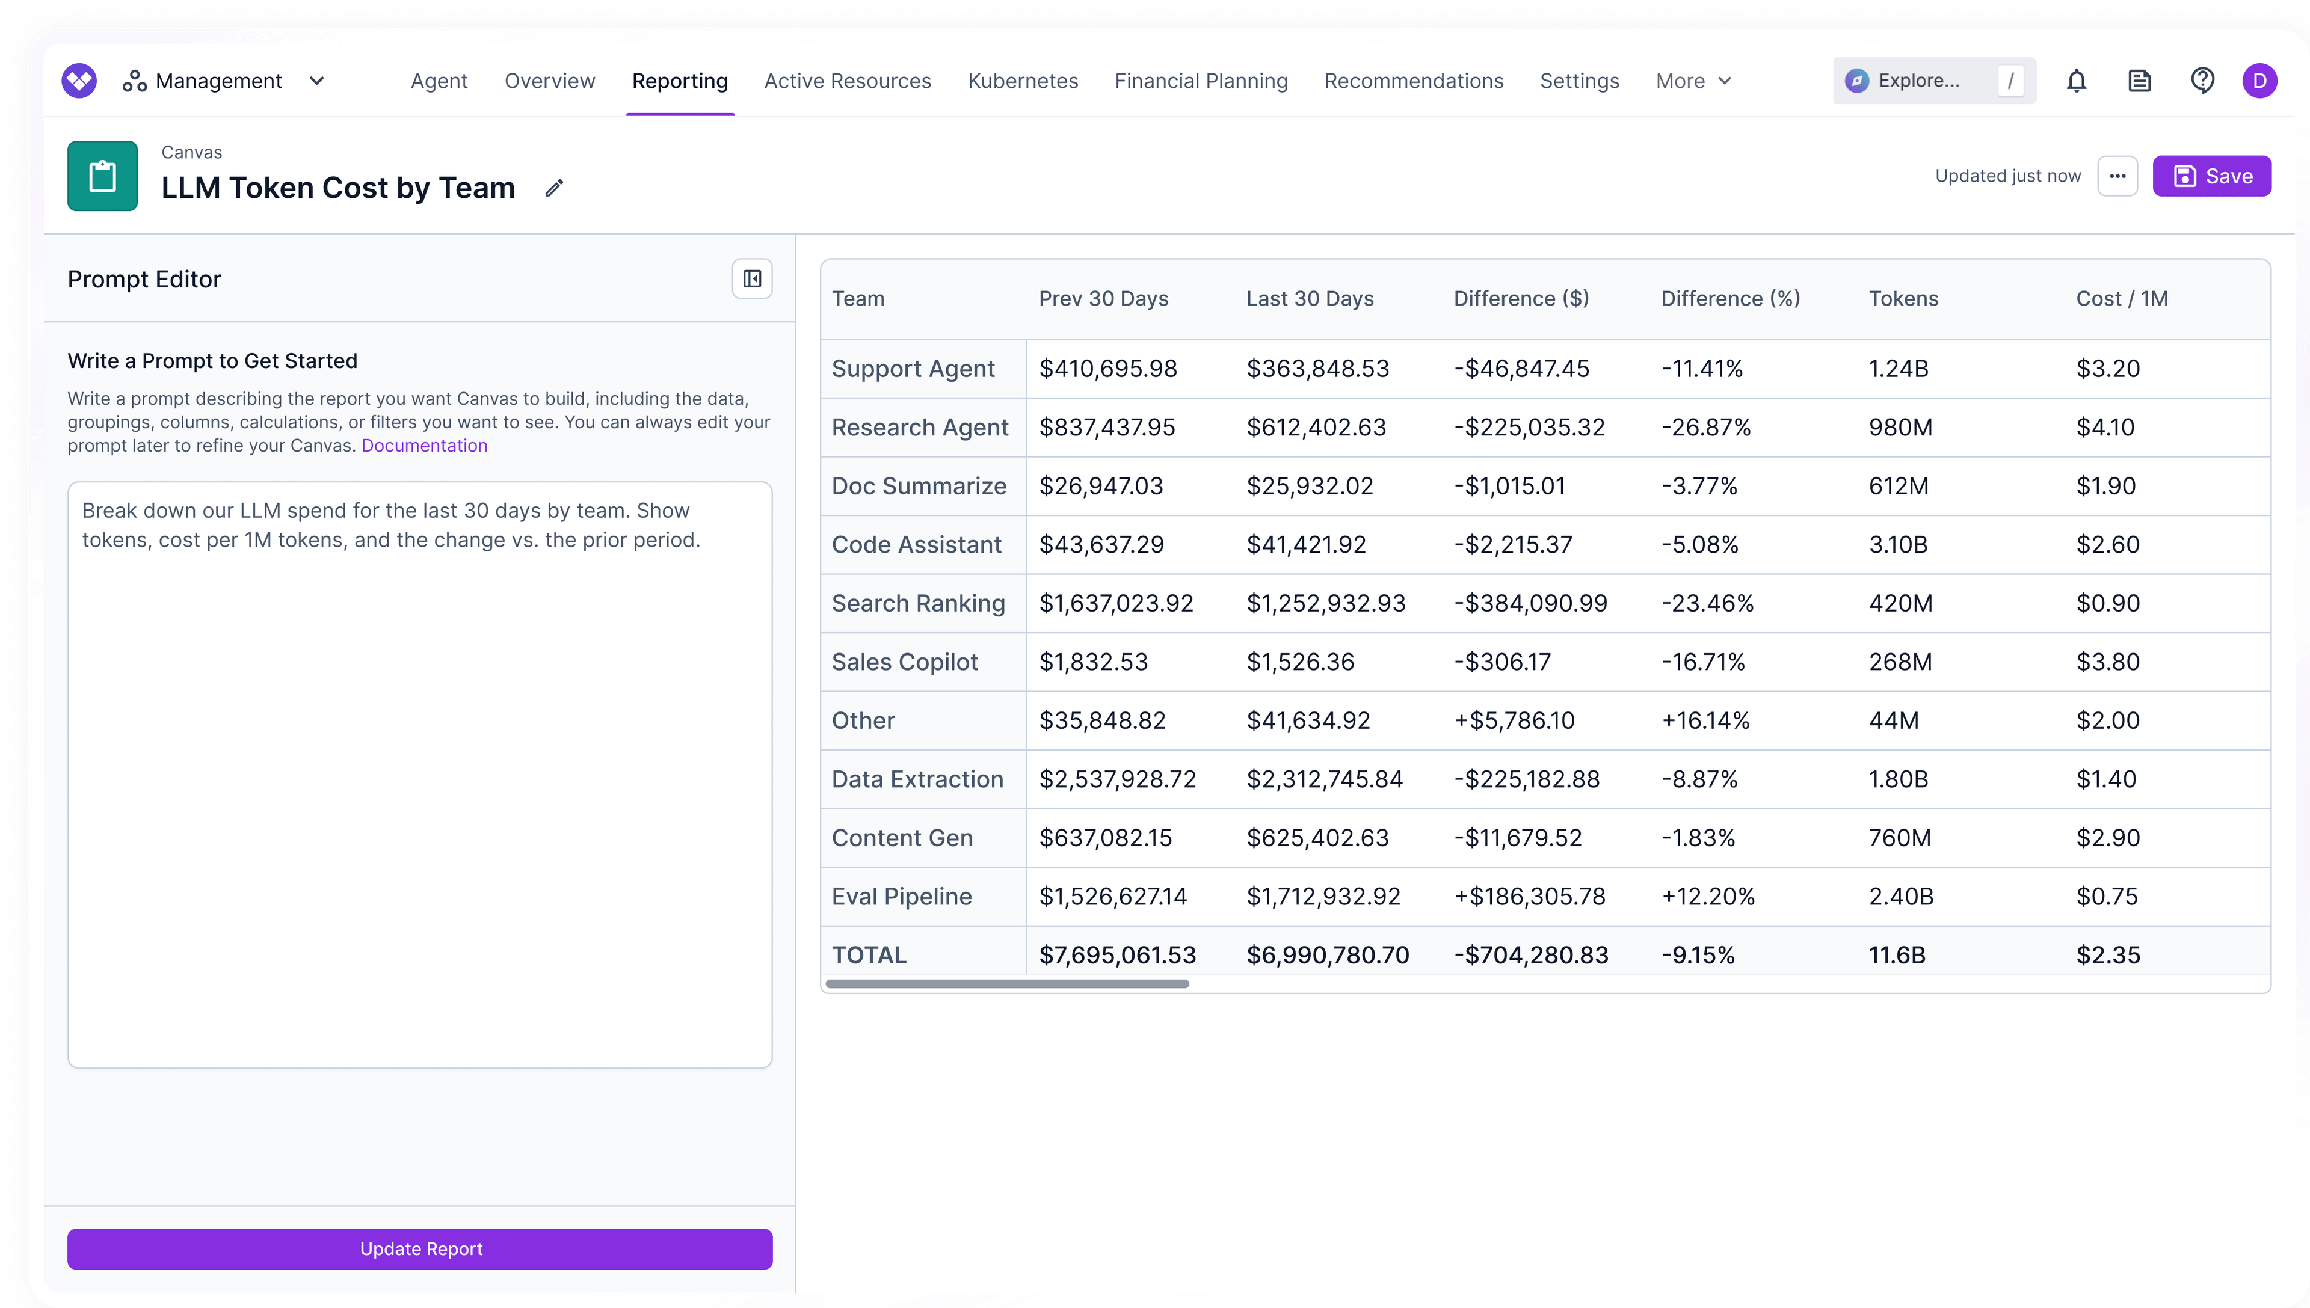Open the three-dot more options menu
The image size is (2310, 1308).
click(2117, 176)
